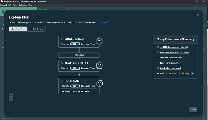This screenshot has width=208, height=120.
Task: Switch to Visual Tree view
Action: (x=17, y=29)
